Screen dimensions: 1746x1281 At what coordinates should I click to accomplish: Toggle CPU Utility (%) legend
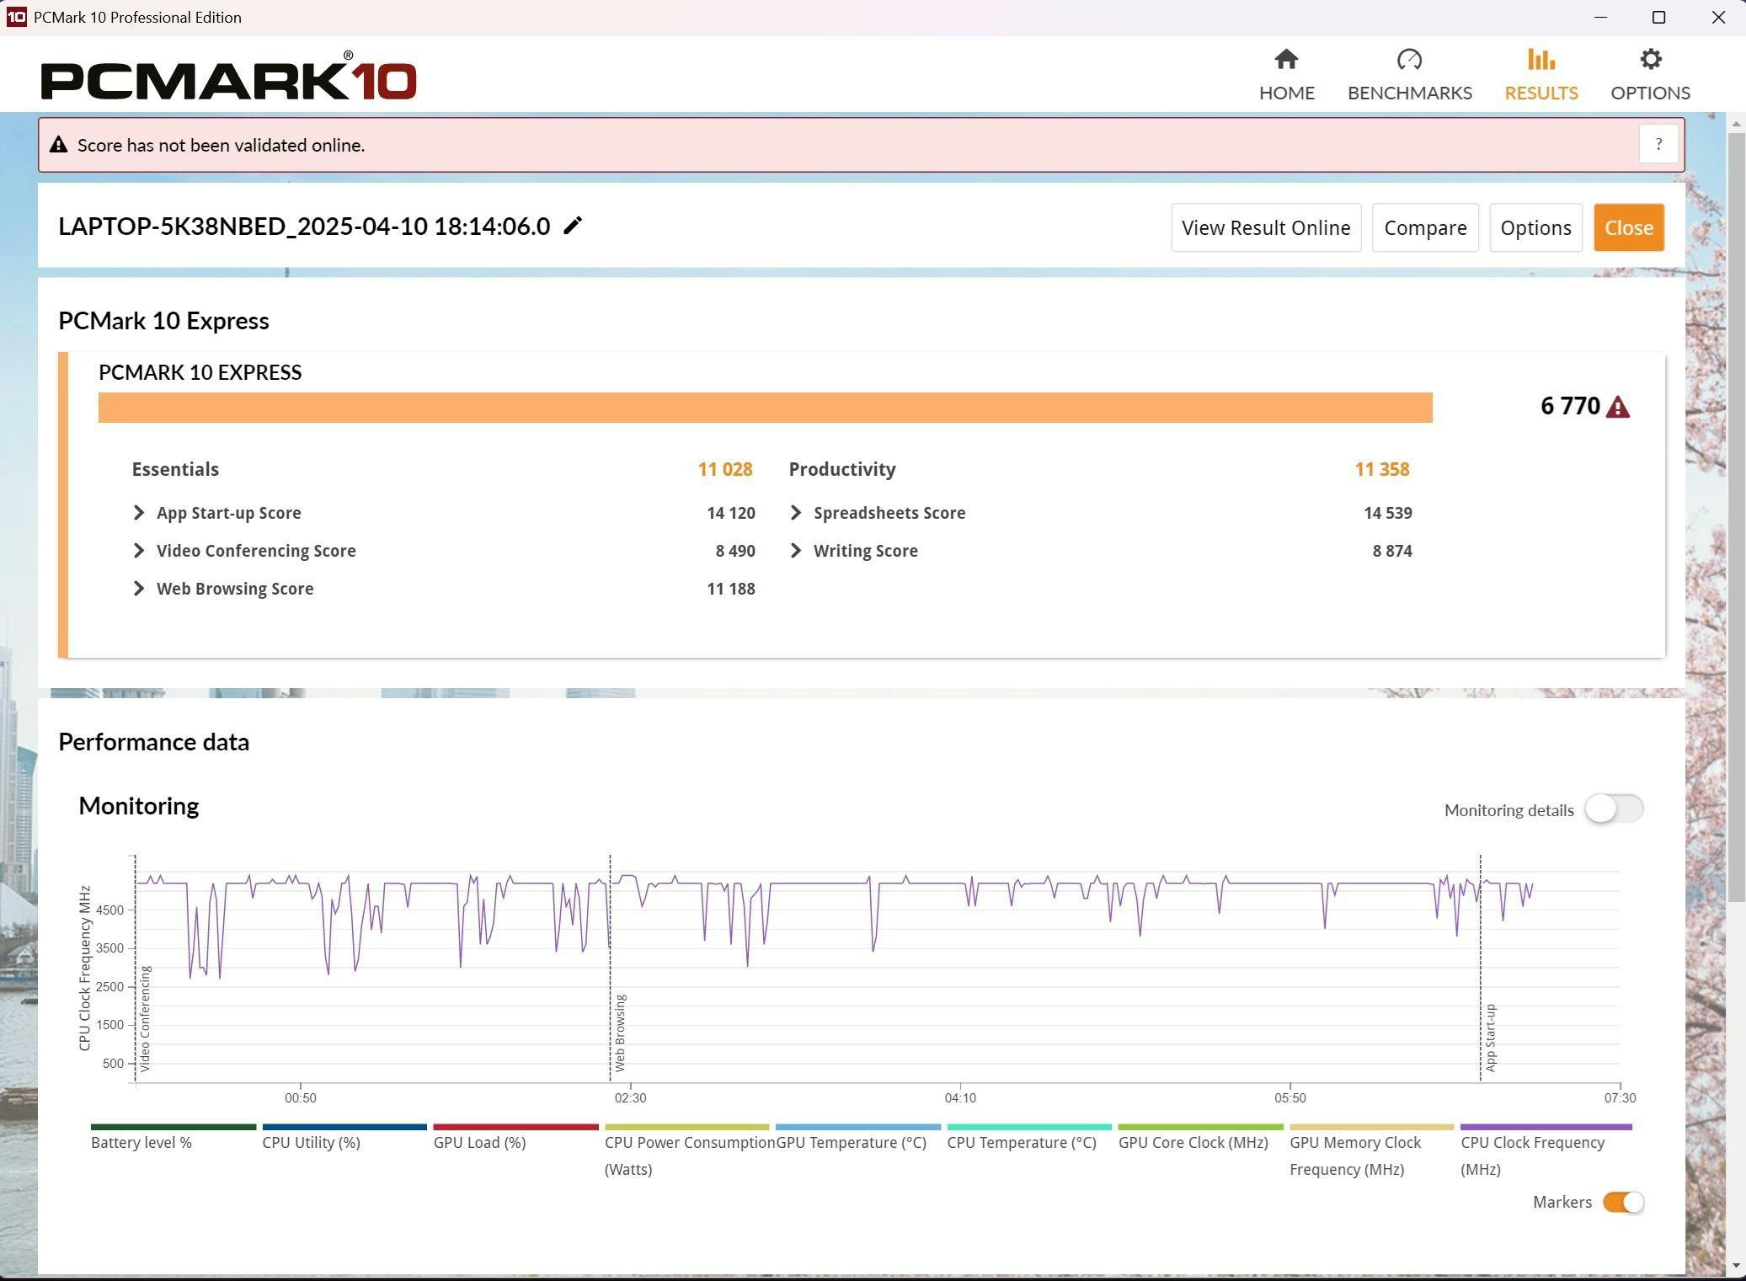[344, 1139]
